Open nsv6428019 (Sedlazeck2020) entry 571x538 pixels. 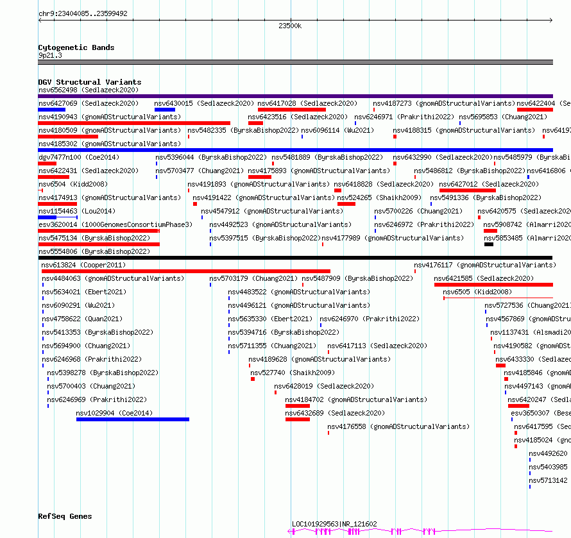324,386
